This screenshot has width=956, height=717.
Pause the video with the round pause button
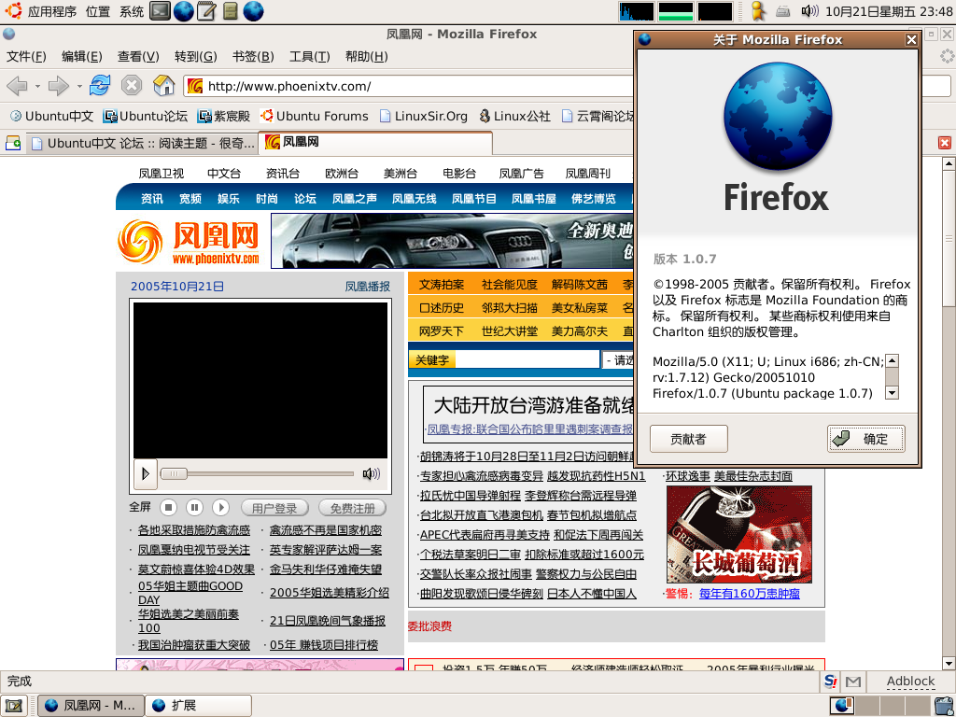coord(194,507)
